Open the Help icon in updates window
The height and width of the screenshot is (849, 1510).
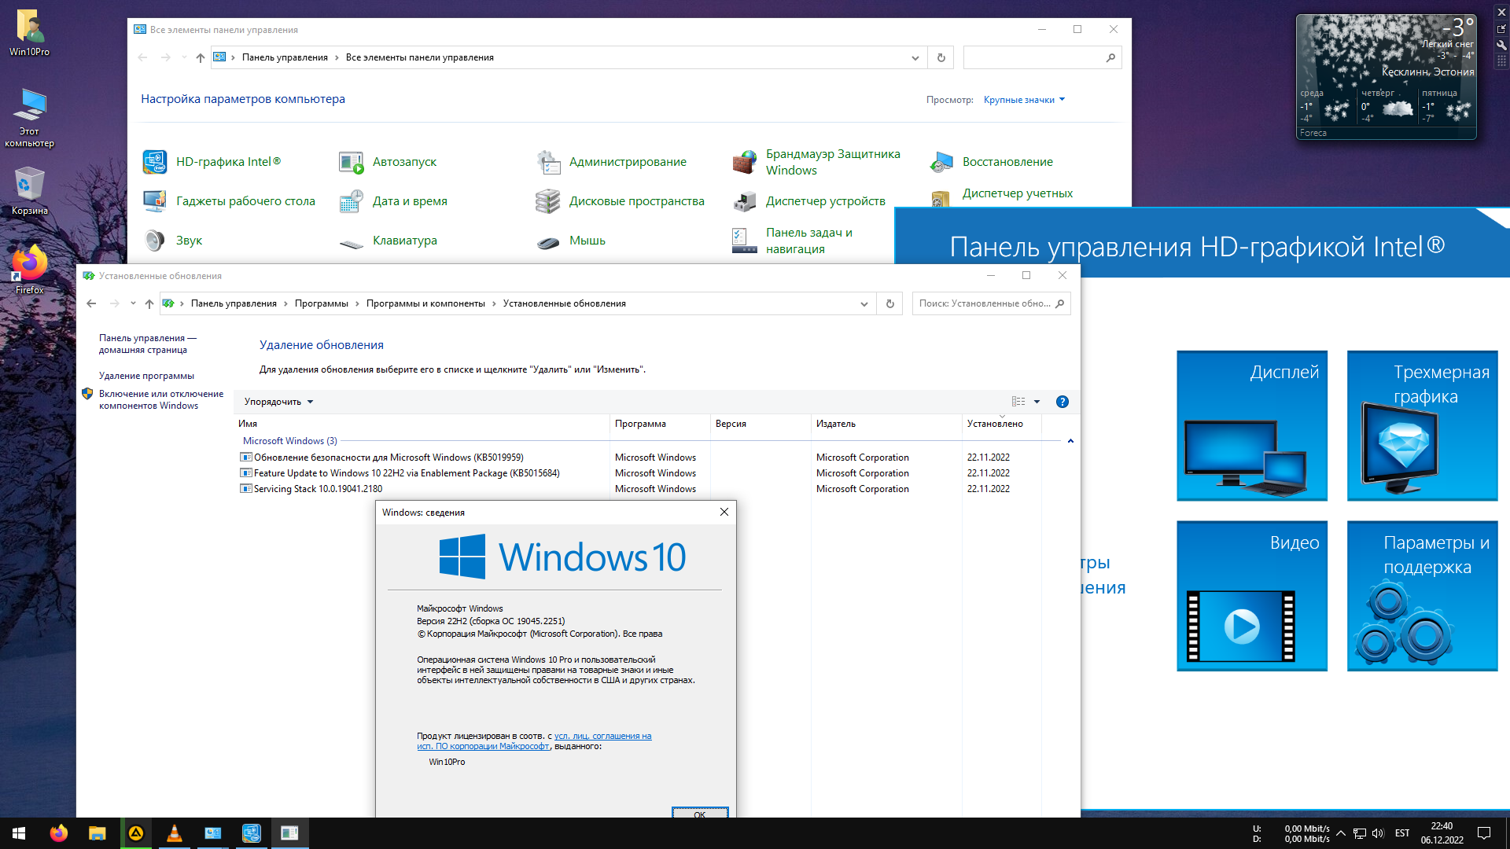[x=1063, y=402]
